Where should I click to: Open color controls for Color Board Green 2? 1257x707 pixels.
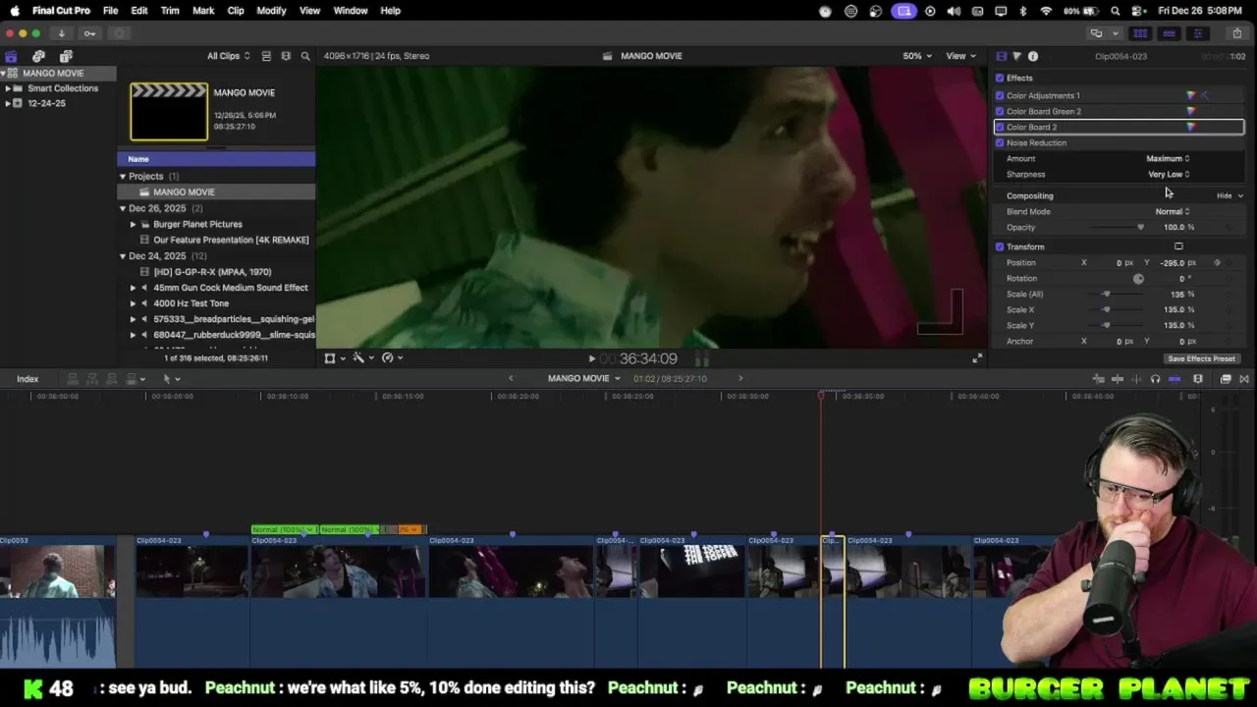point(1191,111)
